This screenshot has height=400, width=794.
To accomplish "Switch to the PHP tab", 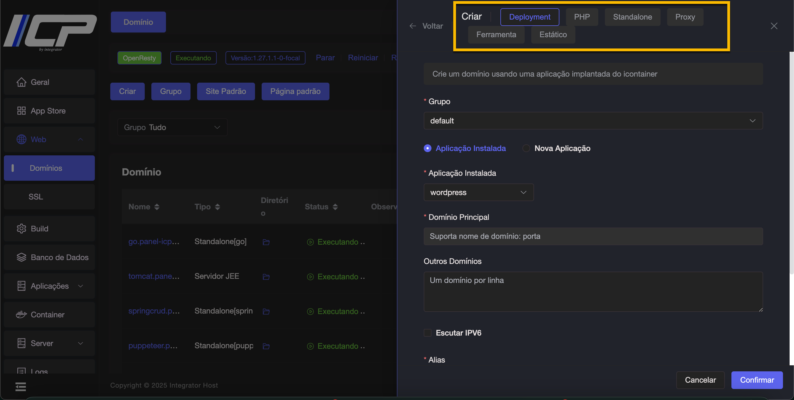I will coord(582,17).
